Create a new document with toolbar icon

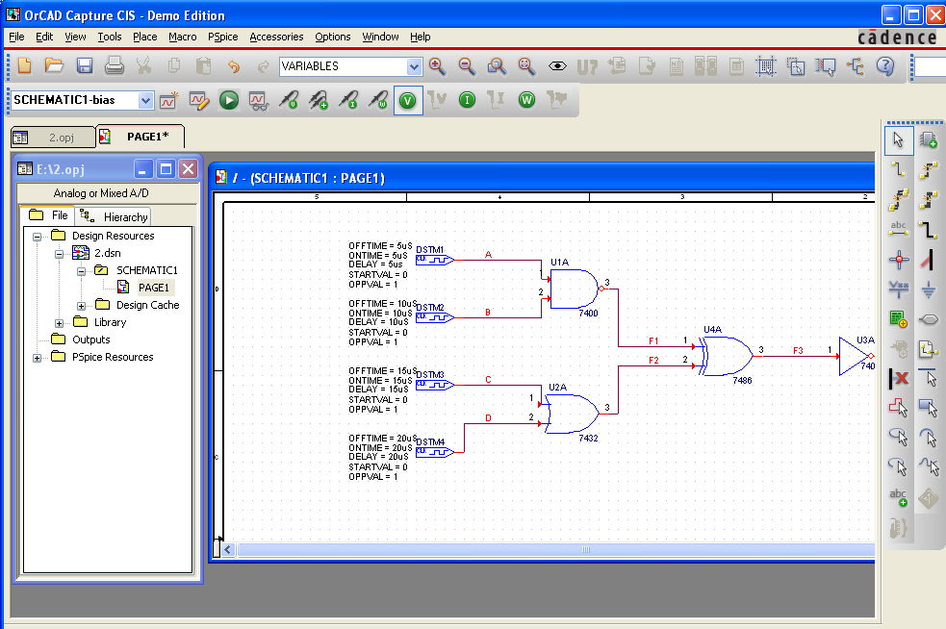pyautogui.click(x=25, y=65)
